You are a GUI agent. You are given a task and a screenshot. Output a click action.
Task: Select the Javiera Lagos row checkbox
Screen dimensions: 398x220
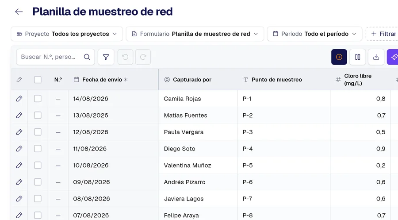click(x=38, y=199)
